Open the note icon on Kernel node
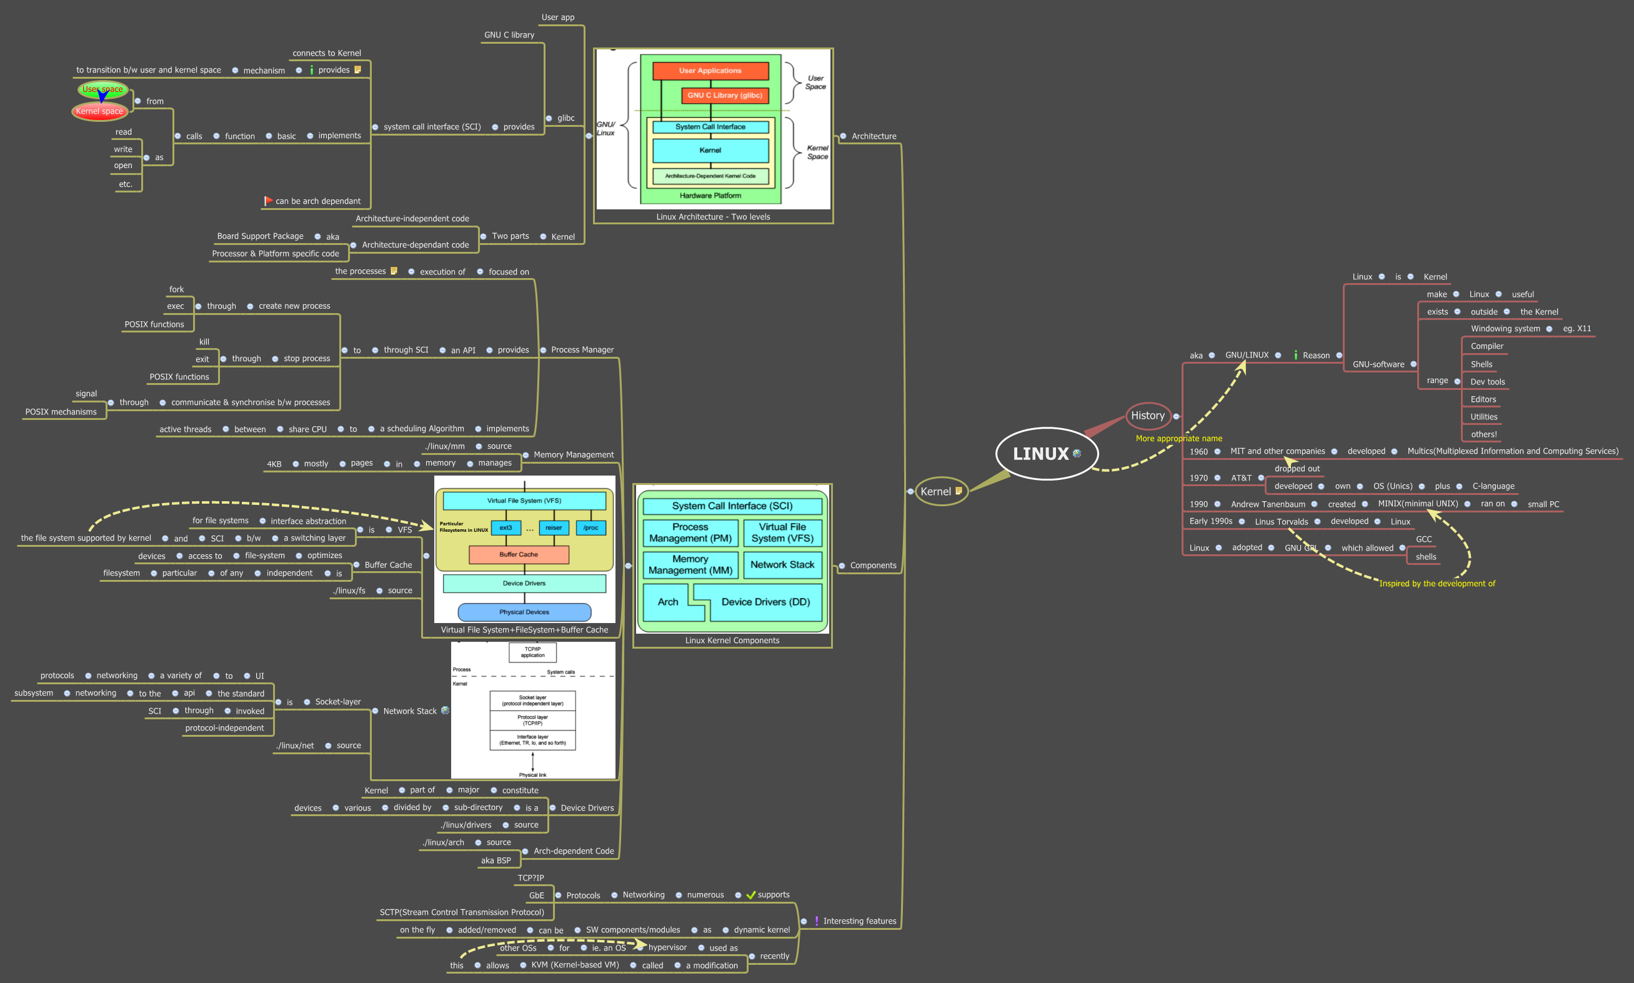 coord(959,491)
